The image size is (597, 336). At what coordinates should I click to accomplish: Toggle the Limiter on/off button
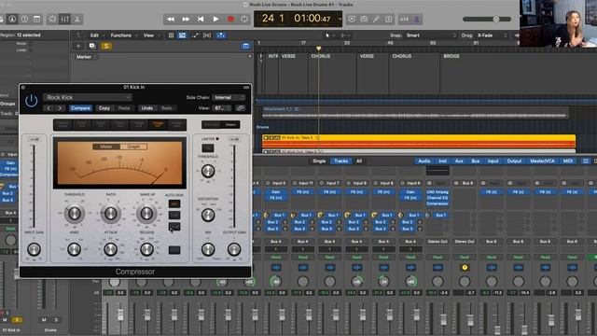tap(207, 147)
